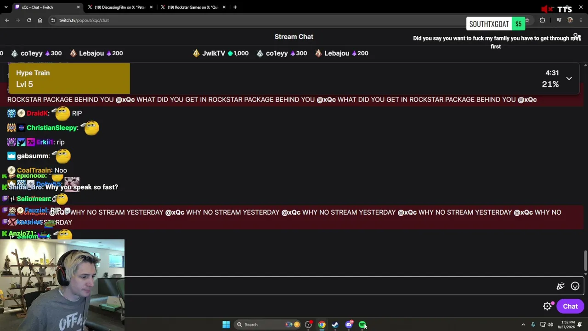Click the Windows taskbar Search box
The height and width of the screenshot is (331, 588).
pos(268,325)
